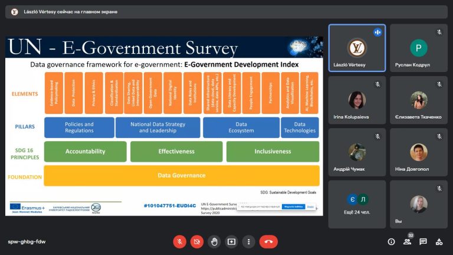This screenshot has width=453, height=255.
Task: Open the 'Ещё 24 чел.' participants tile
Action: (x=357, y=204)
